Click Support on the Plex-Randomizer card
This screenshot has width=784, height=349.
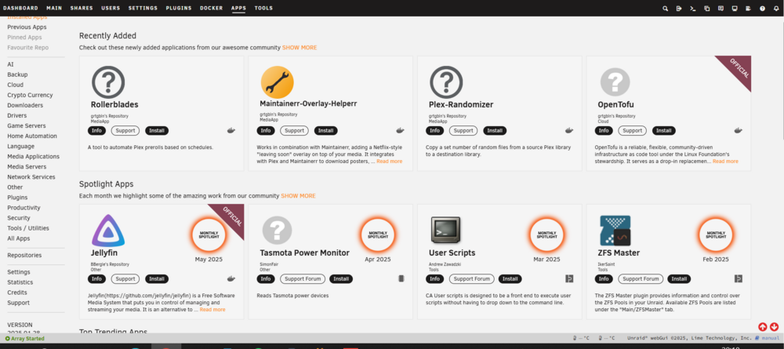click(x=463, y=130)
